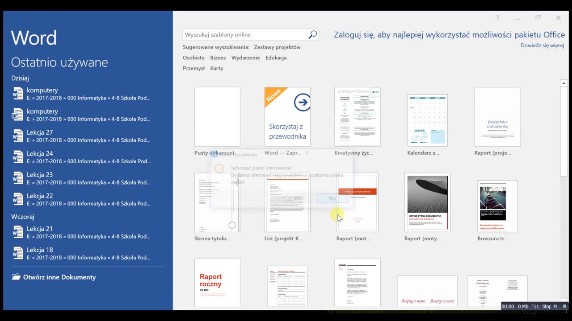Click the Lekcja 22 document icon
The image size is (572, 321).
coord(17,199)
